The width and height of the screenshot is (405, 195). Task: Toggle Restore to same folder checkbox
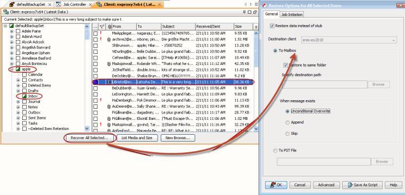pos(285,65)
